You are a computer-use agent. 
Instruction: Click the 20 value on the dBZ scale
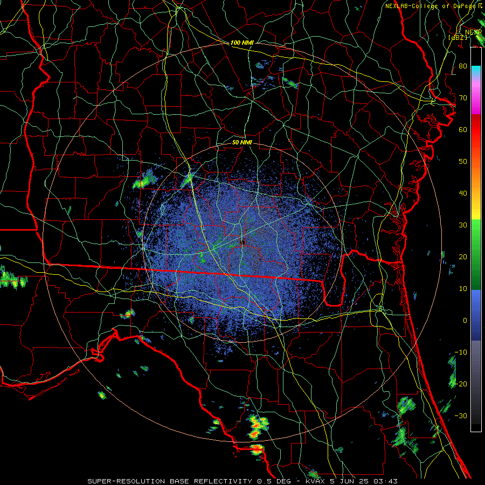463,257
